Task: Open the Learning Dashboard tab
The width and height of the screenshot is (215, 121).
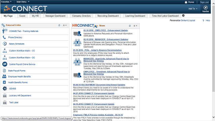Action: coord(135,16)
